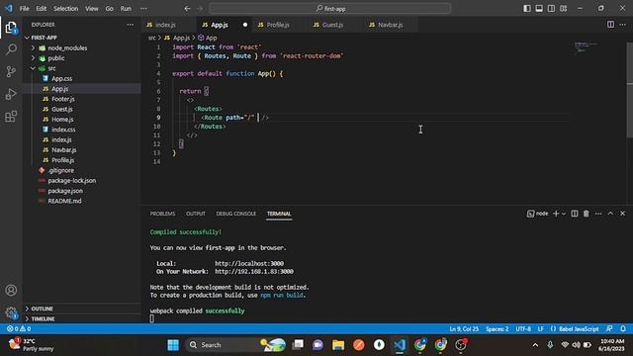This screenshot has height=356, width=633.
Task: Open the Search view in activity bar
Action: tap(11, 49)
